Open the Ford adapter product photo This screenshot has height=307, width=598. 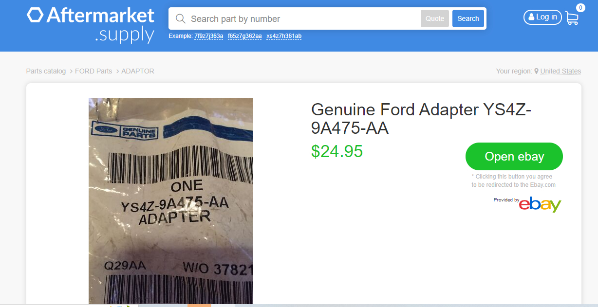pos(171,201)
